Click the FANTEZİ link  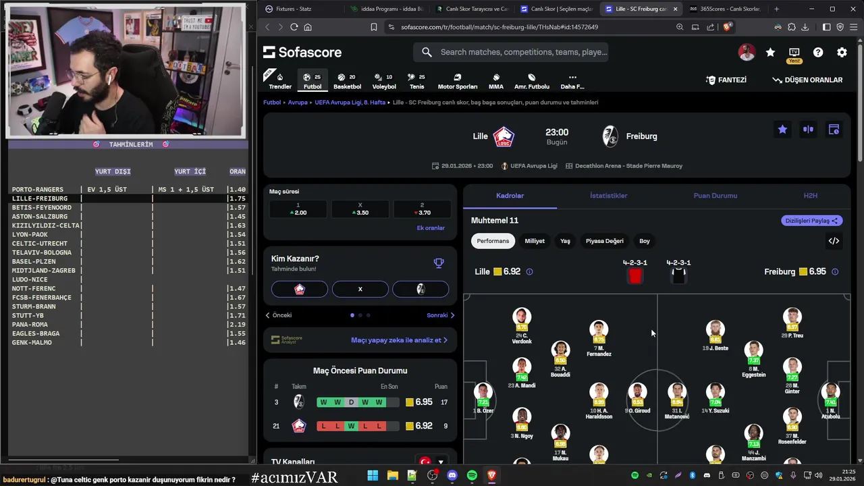click(726, 80)
